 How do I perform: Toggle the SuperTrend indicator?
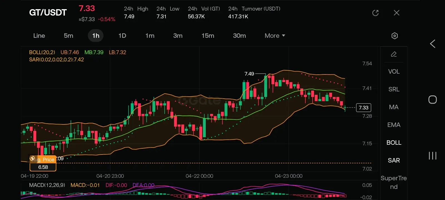click(x=394, y=182)
